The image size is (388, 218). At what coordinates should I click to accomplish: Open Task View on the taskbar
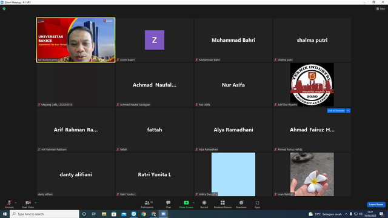click(94, 214)
